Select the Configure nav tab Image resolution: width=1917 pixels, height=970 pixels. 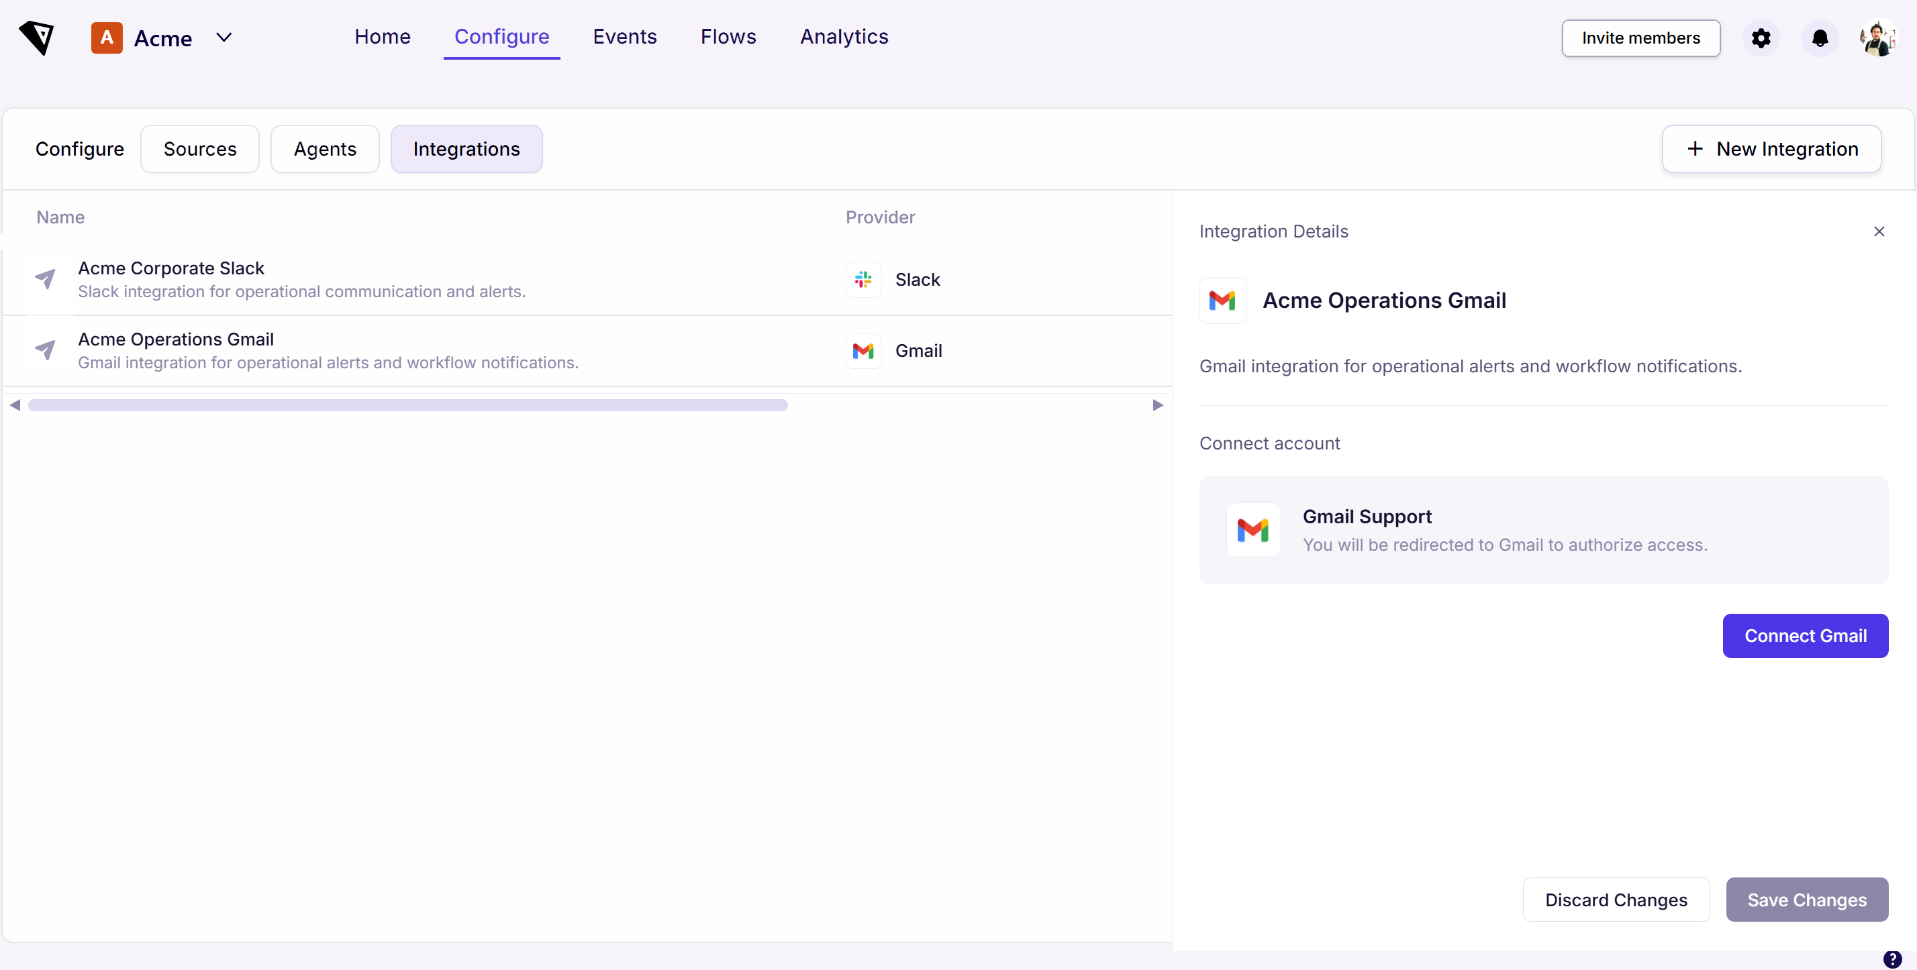point(501,36)
